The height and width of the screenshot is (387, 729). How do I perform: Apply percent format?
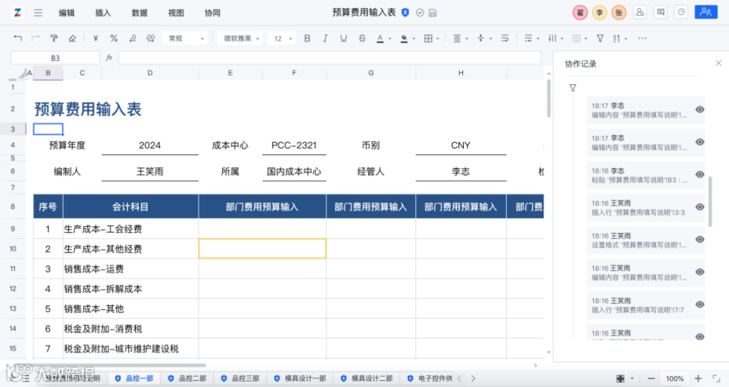(x=114, y=38)
